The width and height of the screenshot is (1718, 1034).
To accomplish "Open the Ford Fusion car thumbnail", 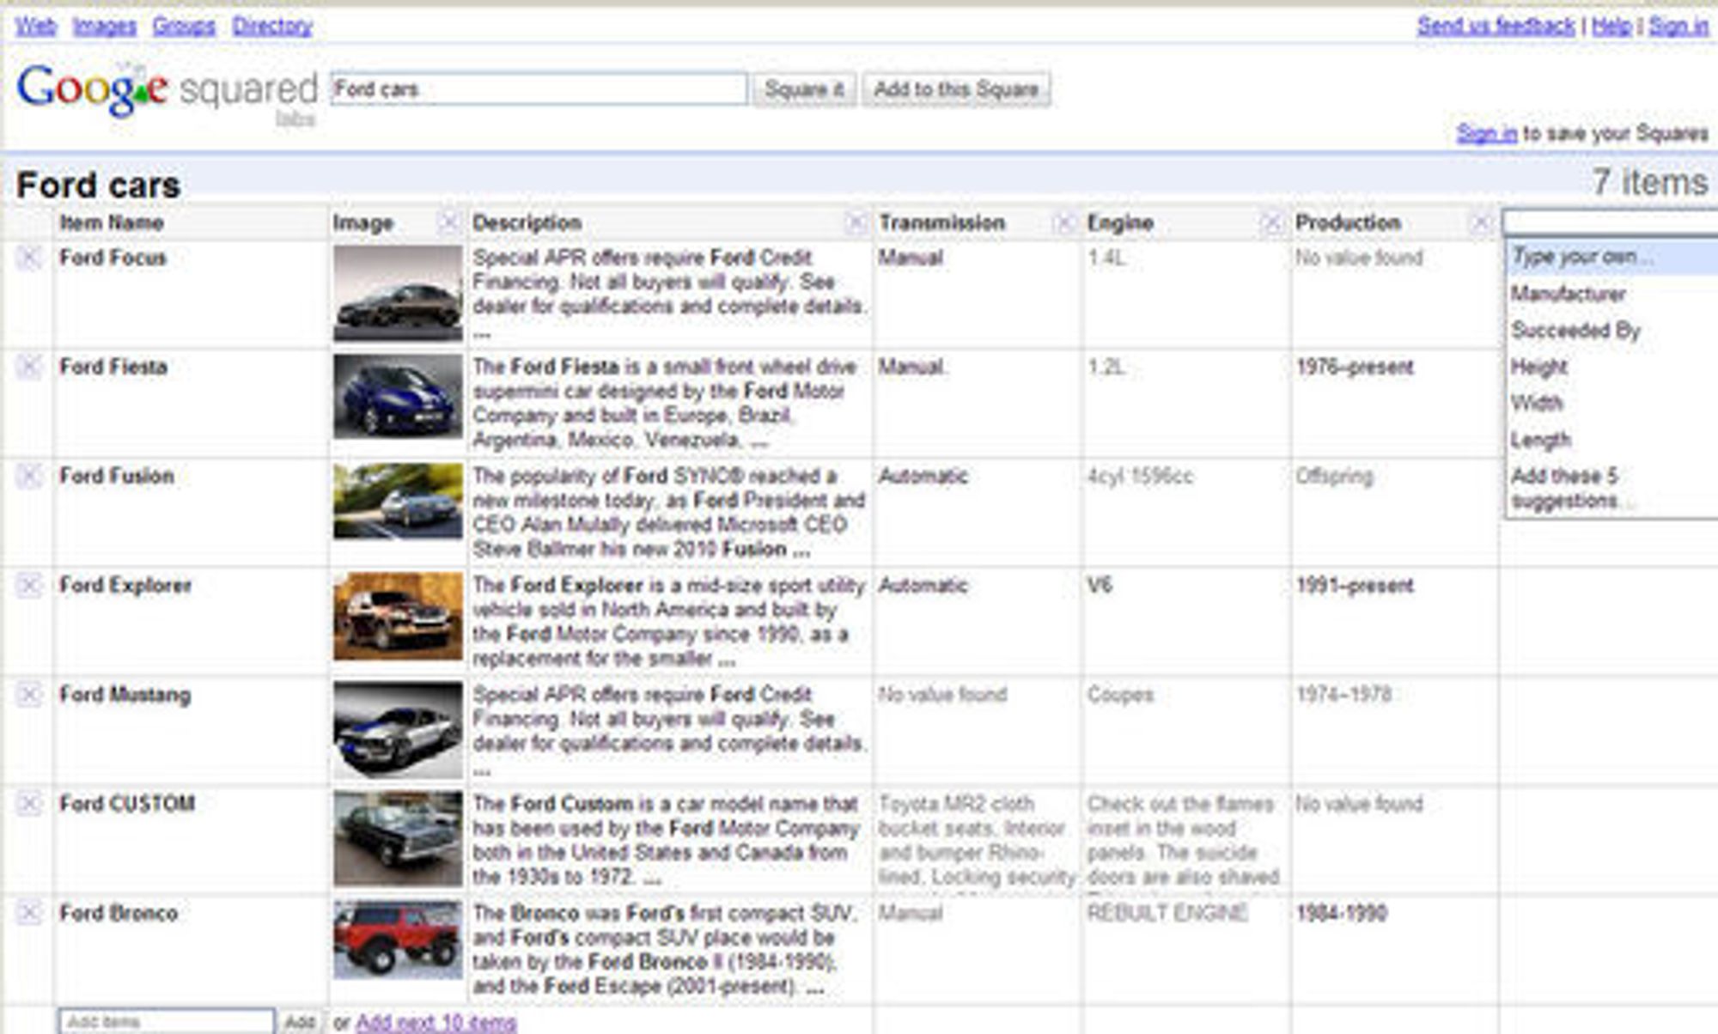I will click(398, 502).
